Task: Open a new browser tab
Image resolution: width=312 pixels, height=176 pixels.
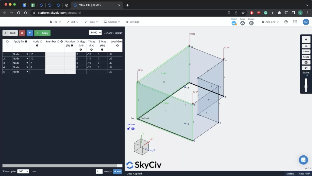Action: (x=128, y=5)
